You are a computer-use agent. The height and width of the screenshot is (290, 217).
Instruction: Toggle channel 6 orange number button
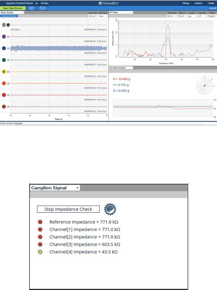[4, 83]
